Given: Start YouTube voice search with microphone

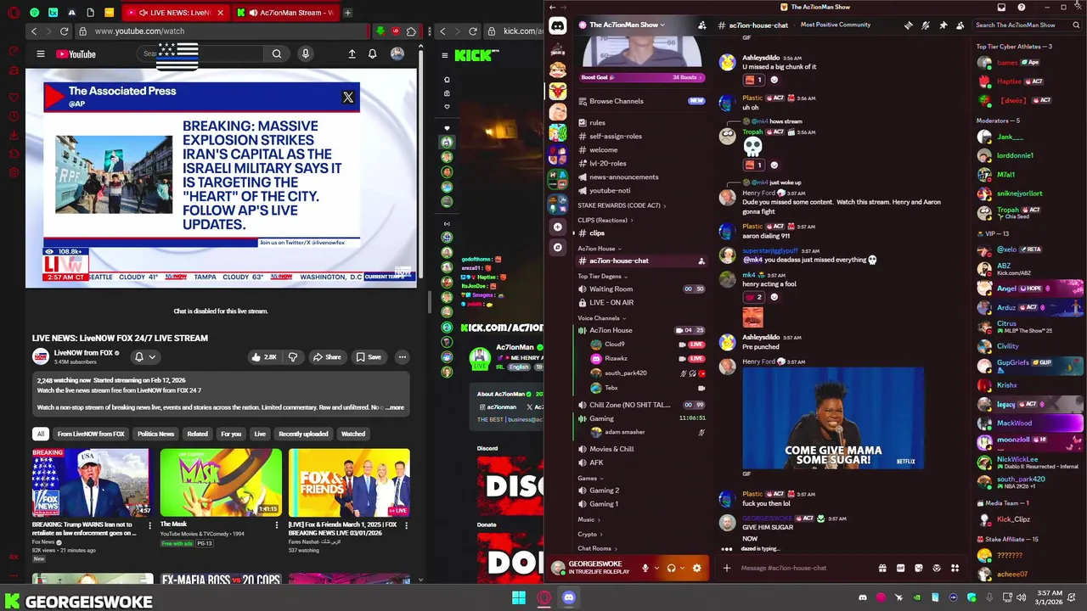Looking at the screenshot, I should [x=306, y=54].
